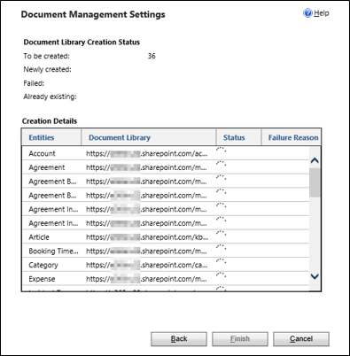Click the Category row SharePoint URL
The image size is (350, 356).
[147, 265]
